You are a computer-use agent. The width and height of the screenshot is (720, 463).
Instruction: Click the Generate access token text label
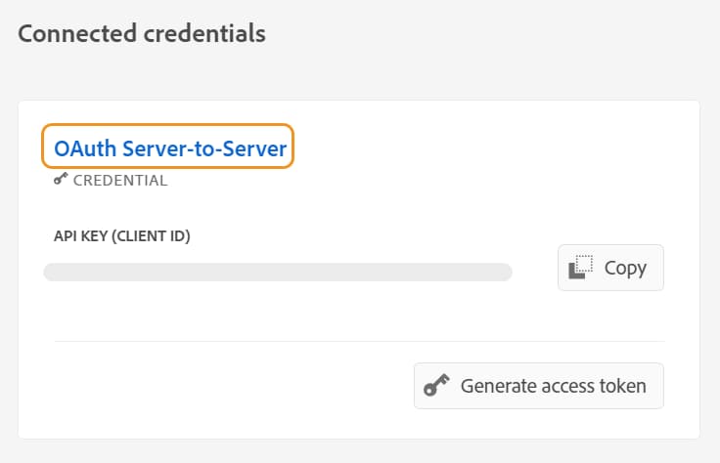553,386
